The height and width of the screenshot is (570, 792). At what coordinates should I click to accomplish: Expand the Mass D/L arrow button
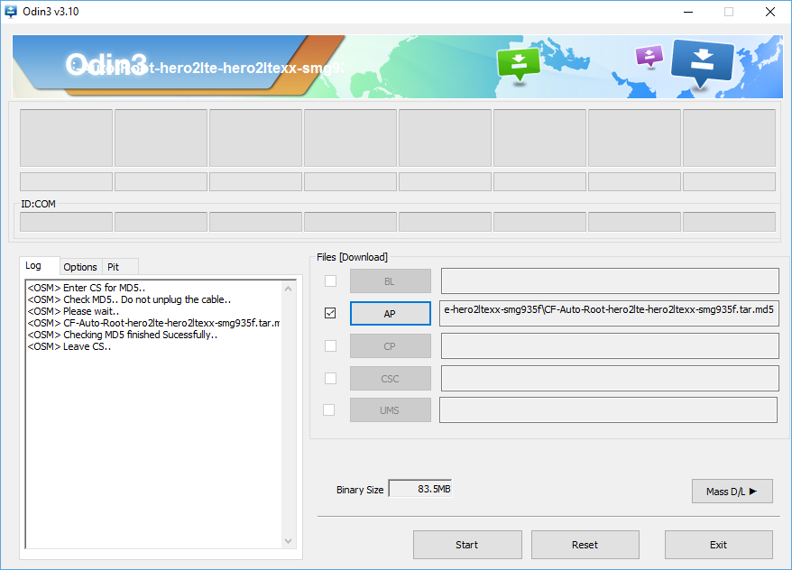732,492
